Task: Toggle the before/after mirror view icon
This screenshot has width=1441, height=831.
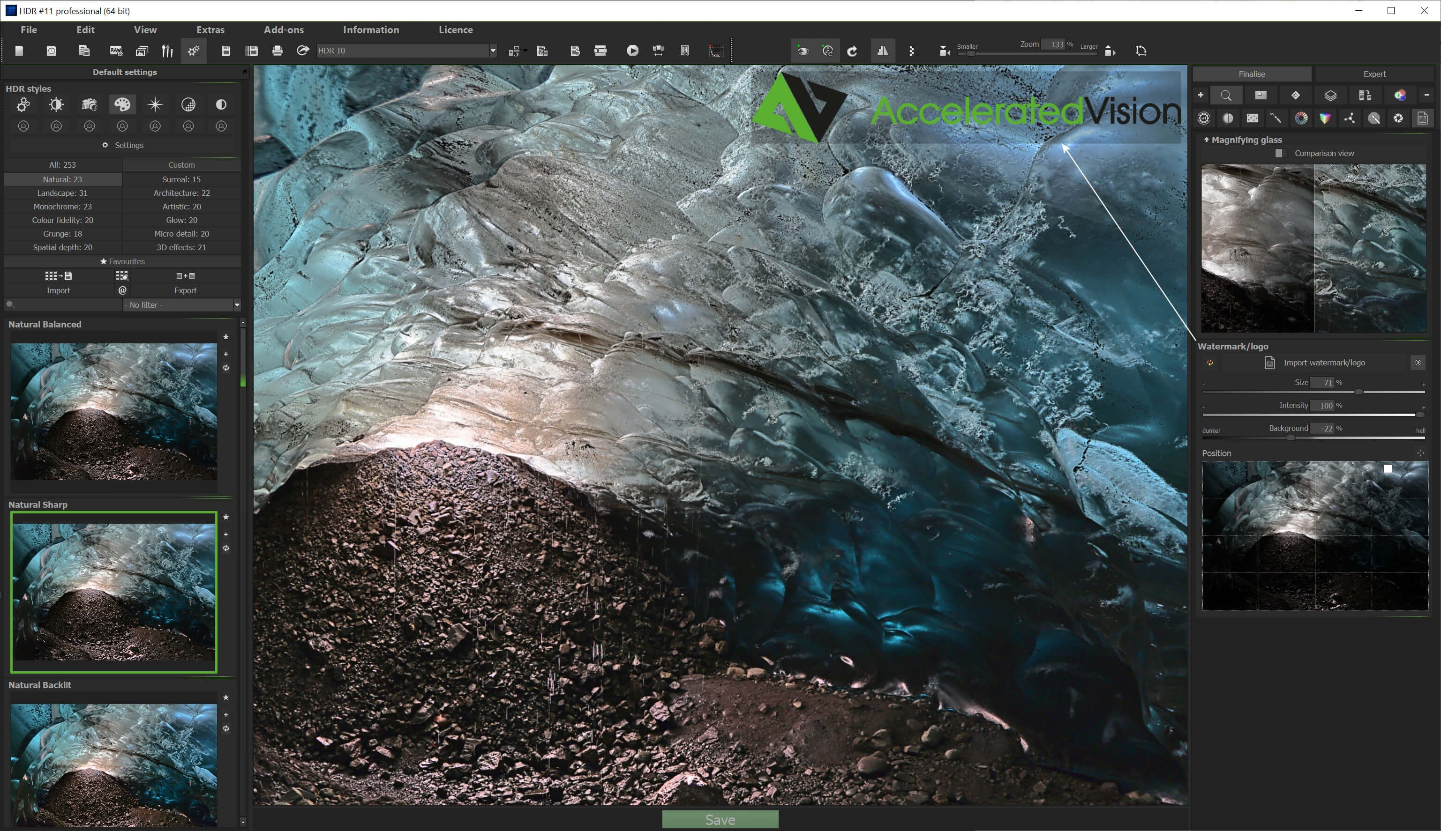Action: 882,51
